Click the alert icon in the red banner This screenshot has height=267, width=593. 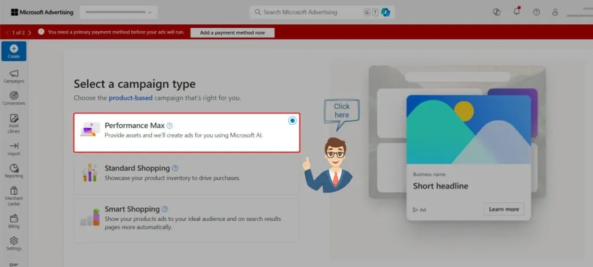(41, 32)
